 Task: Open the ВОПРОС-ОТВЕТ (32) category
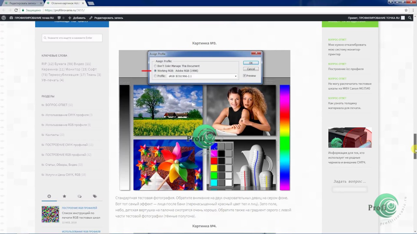click(x=59, y=105)
